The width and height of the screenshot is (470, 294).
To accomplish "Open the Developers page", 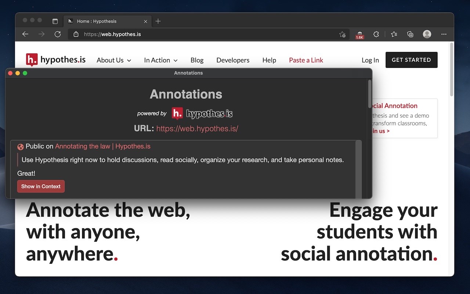I will 233,60.
